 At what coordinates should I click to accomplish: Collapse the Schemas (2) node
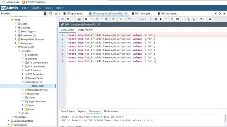click(16, 47)
